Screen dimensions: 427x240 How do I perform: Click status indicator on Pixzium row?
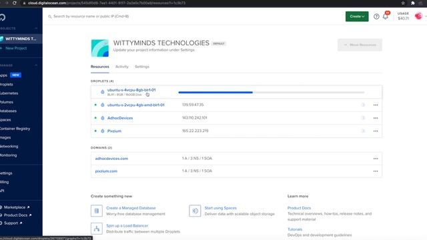(x=95, y=131)
